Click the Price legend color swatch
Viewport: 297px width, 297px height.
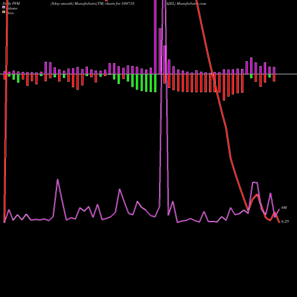[x=4, y=12]
